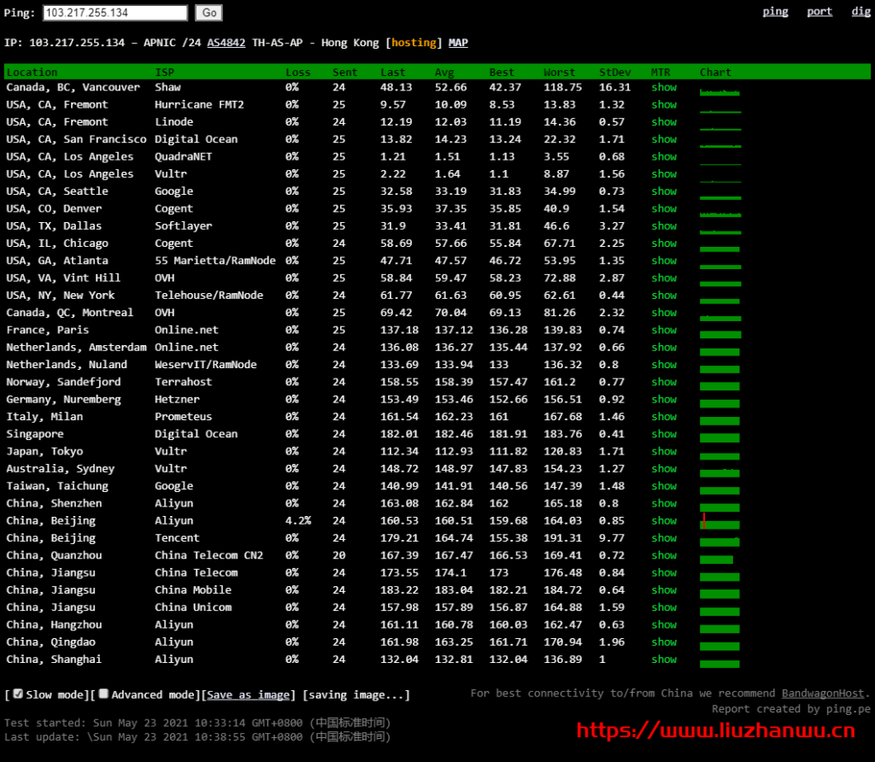Click the IP address input field

tap(115, 13)
